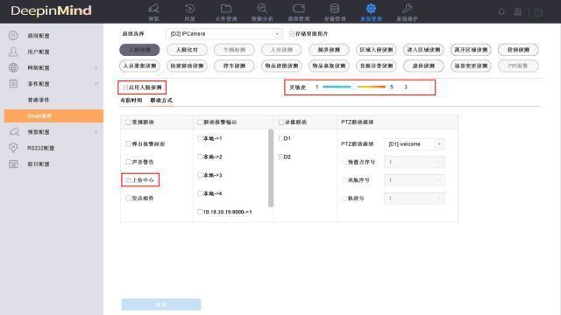The width and height of the screenshot is (561, 315).
Task: Click the user account icon in header
Action: 518,11
